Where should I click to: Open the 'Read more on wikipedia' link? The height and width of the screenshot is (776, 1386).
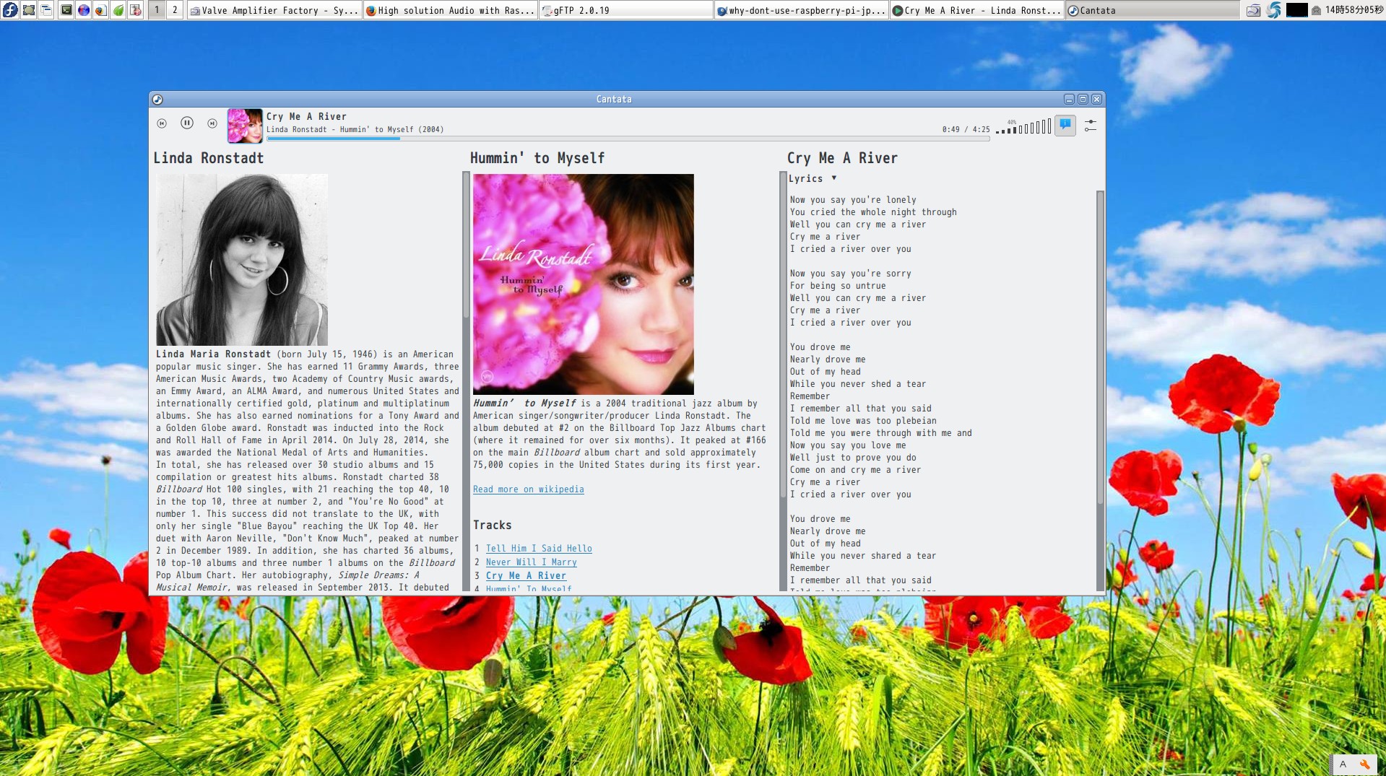coord(528,489)
